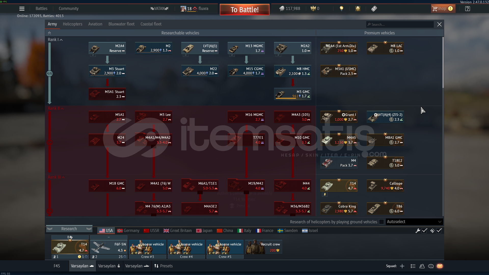Select Germany nation
This screenshot has height=275, width=489.
pyautogui.click(x=128, y=231)
